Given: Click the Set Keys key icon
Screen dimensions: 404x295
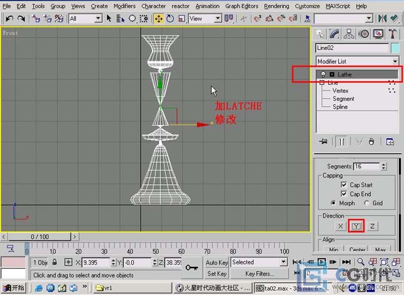Looking at the screenshot, I should pyautogui.click(x=192, y=267).
